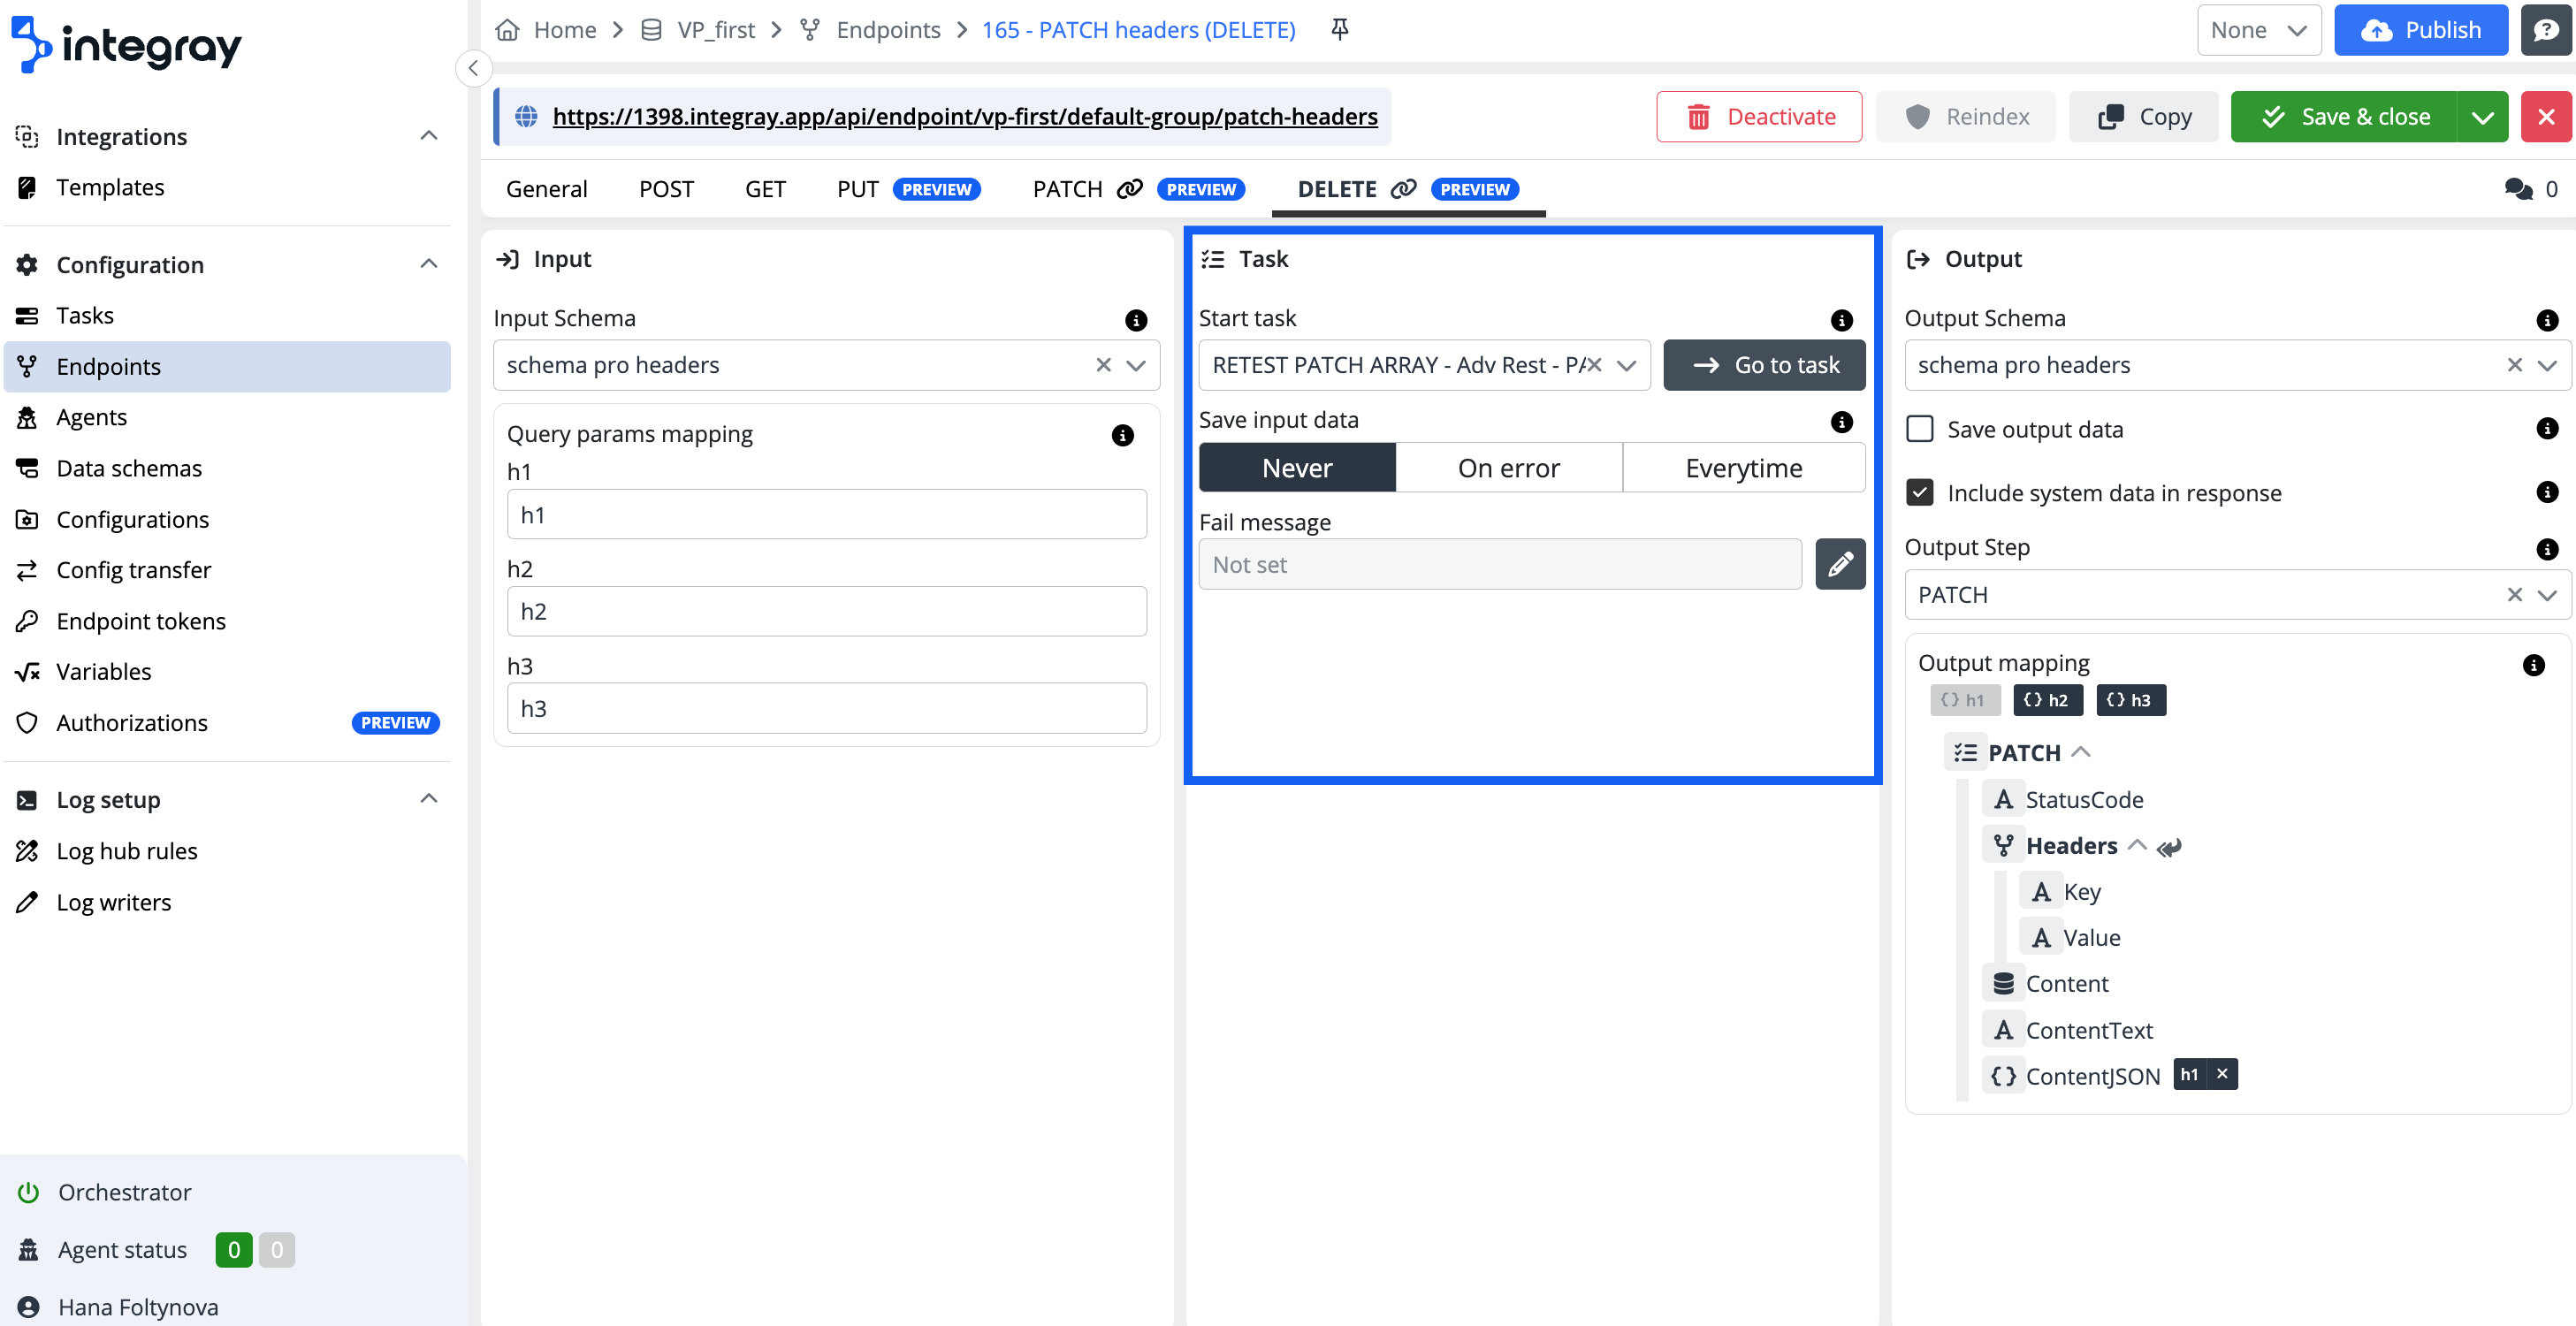This screenshot has height=1326, width=2576.
Task: Click the pin icon next to breadcrumb
Action: [1340, 29]
